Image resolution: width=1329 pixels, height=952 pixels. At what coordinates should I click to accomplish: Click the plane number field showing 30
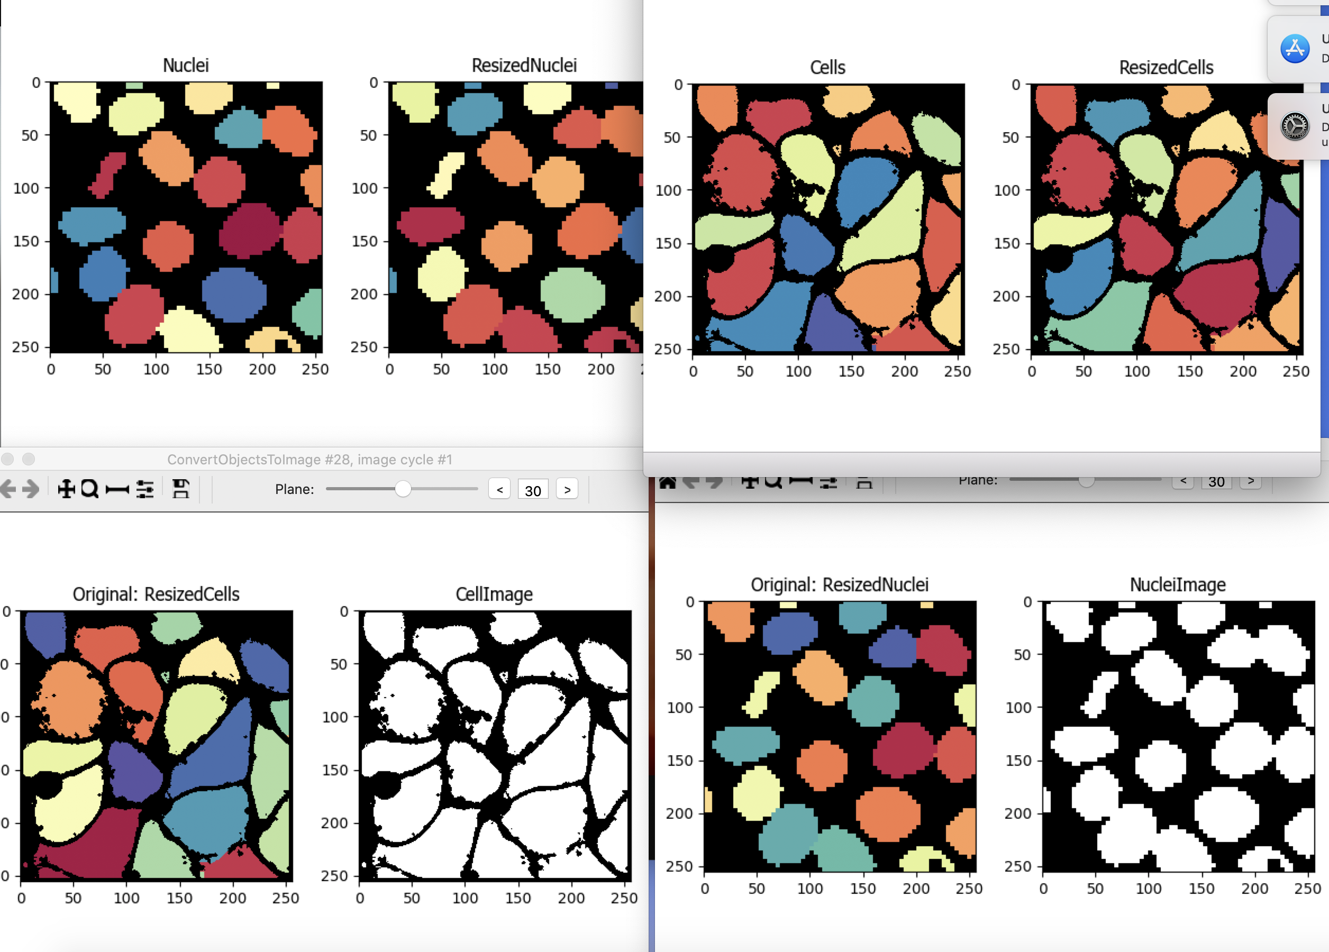[533, 490]
